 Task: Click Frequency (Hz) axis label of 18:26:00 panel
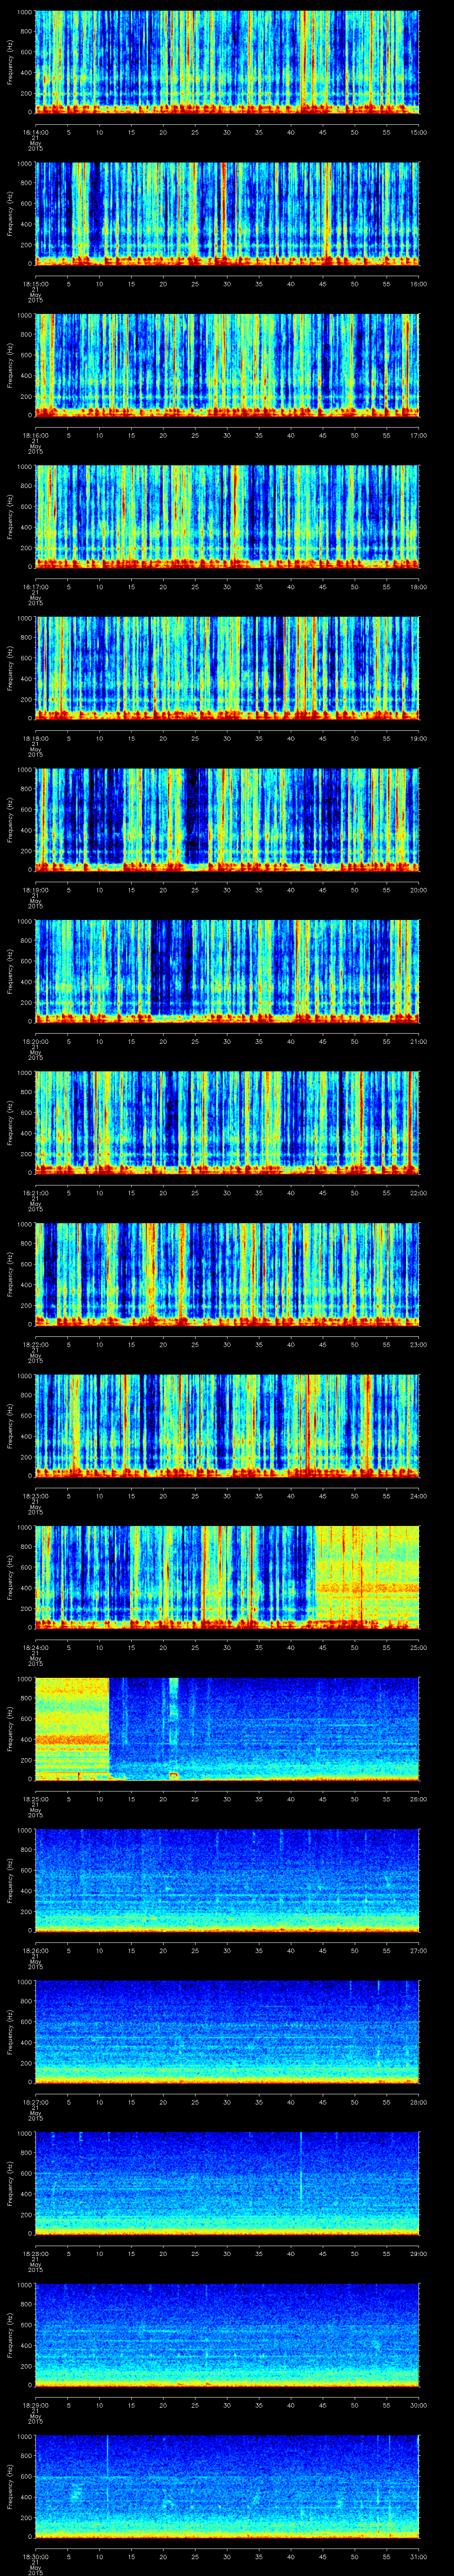10,1880
